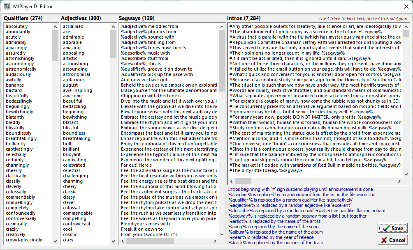Select '%qualifier% groove it on down to' segway
The width and height of the screenshot is (413, 250).
point(157,69)
